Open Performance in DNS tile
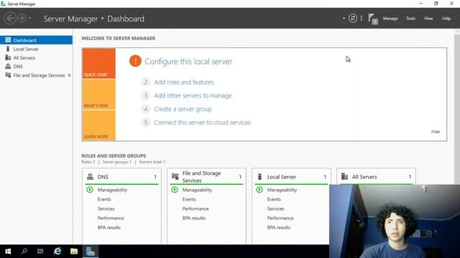460x258 pixels. [x=111, y=218]
